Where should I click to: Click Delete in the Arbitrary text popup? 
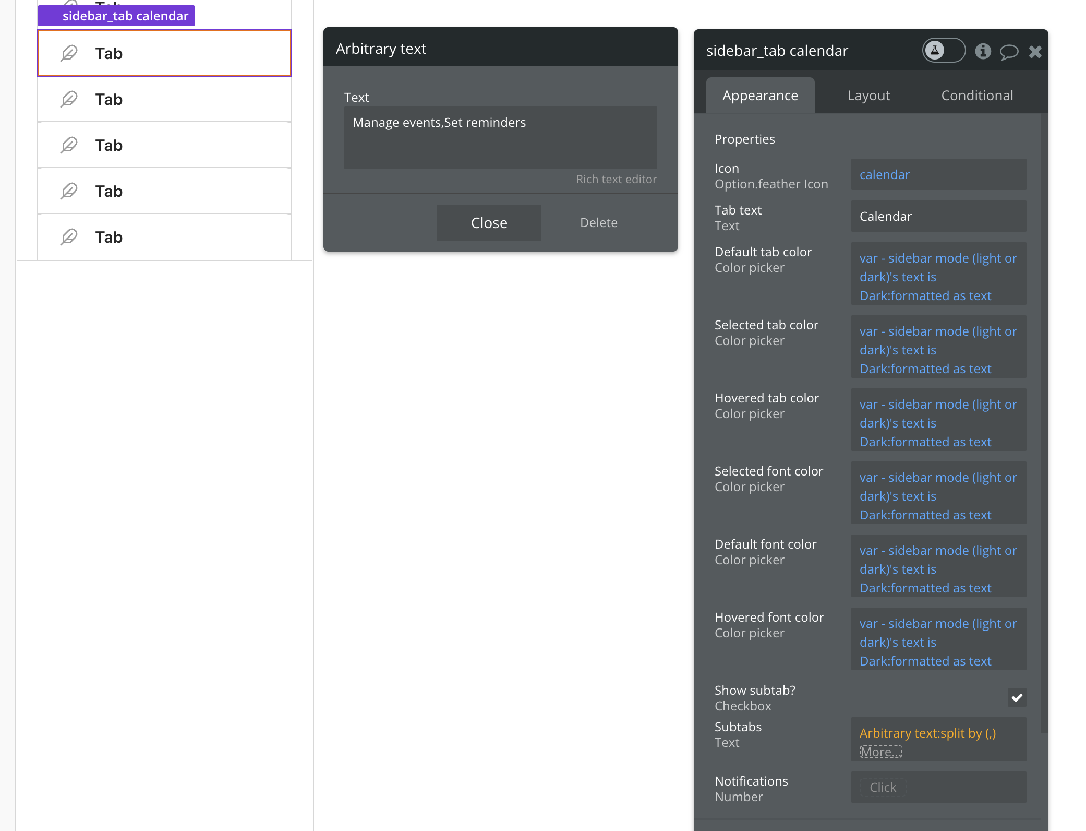pyautogui.click(x=598, y=223)
